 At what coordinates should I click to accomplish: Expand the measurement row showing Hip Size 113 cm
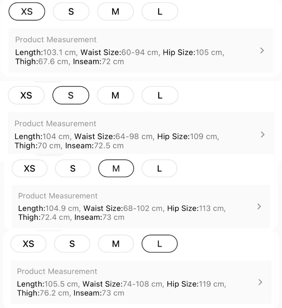(259, 207)
